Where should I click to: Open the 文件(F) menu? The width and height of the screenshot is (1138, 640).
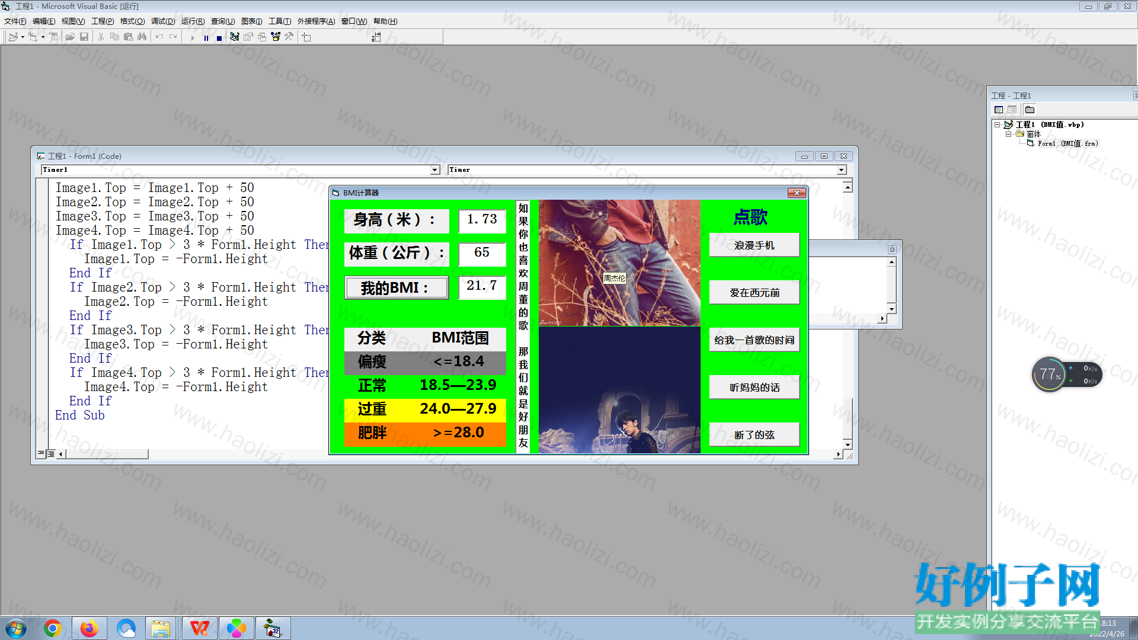[x=15, y=21]
